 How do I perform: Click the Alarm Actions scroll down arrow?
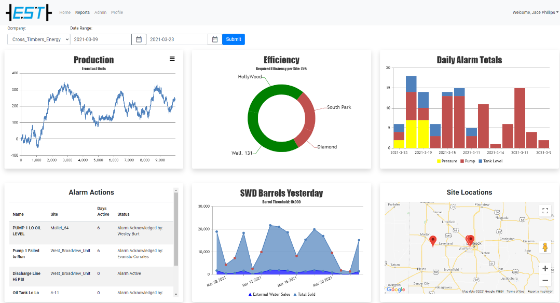[176, 294]
